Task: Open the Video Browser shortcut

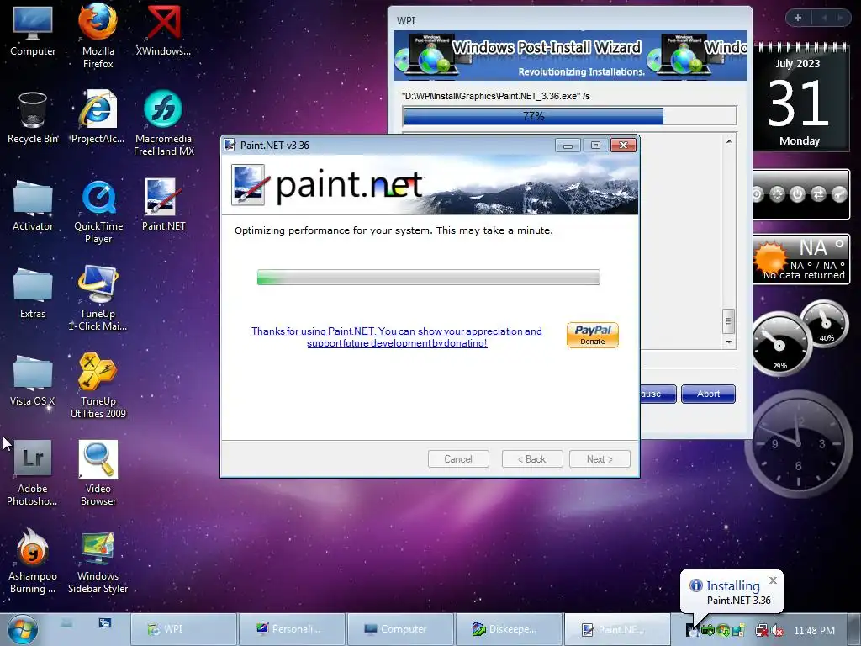Action: click(98, 474)
